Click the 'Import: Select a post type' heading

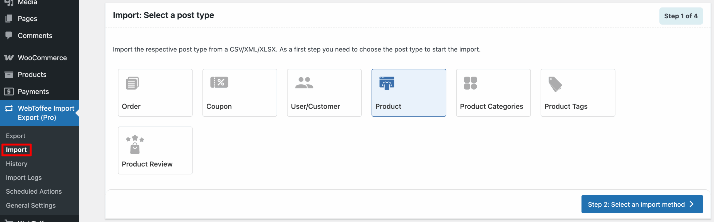point(163,15)
